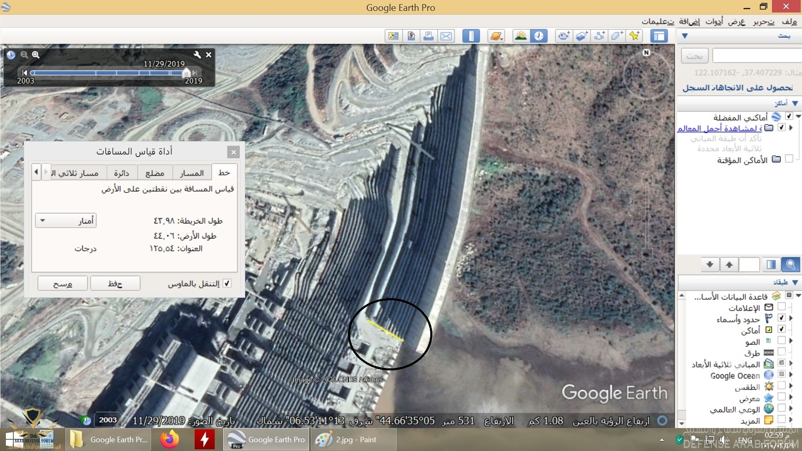Image resolution: width=802 pixels, height=451 pixels.
Task: Toggle sunlight across the landscape icon
Action: [521, 36]
